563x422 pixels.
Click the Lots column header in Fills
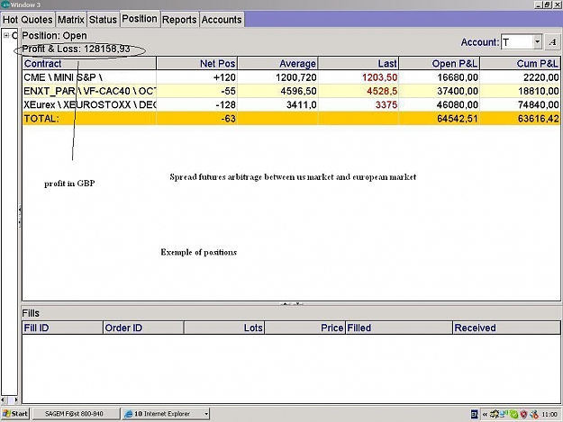[224, 328]
